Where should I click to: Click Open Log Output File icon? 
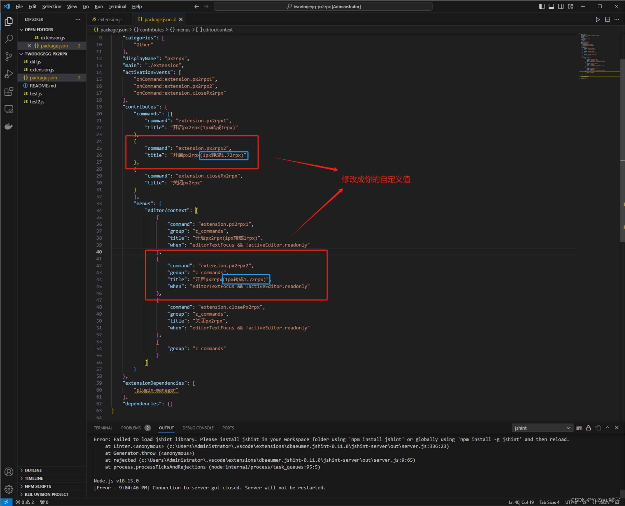(x=598, y=428)
